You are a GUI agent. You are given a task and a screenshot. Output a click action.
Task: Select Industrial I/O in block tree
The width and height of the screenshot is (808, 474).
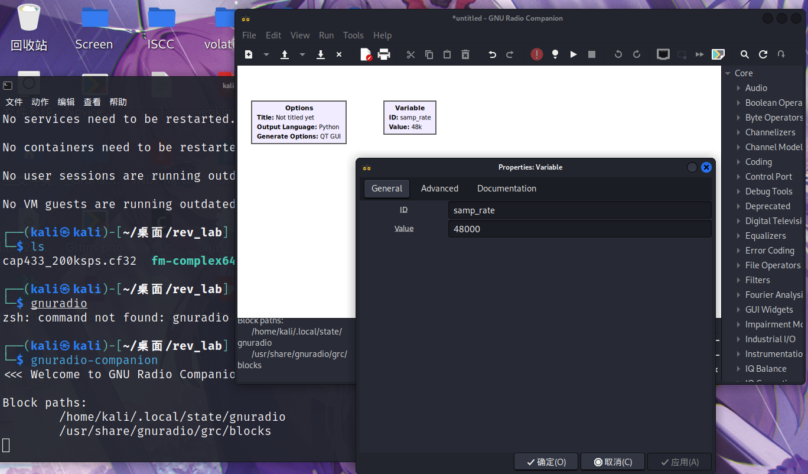[770, 339]
